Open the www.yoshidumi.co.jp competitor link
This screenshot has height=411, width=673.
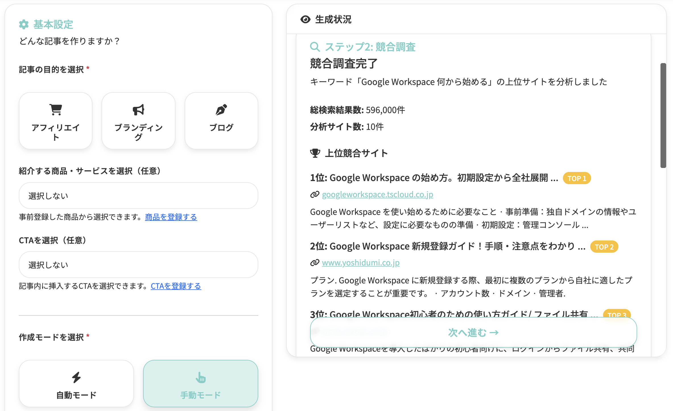click(x=360, y=263)
